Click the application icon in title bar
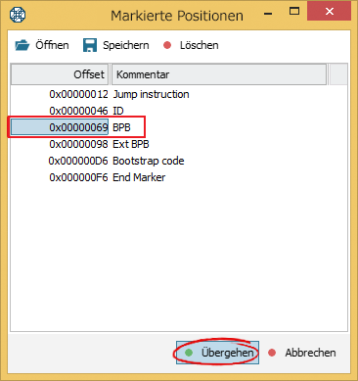The image size is (358, 381). (18, 15)
